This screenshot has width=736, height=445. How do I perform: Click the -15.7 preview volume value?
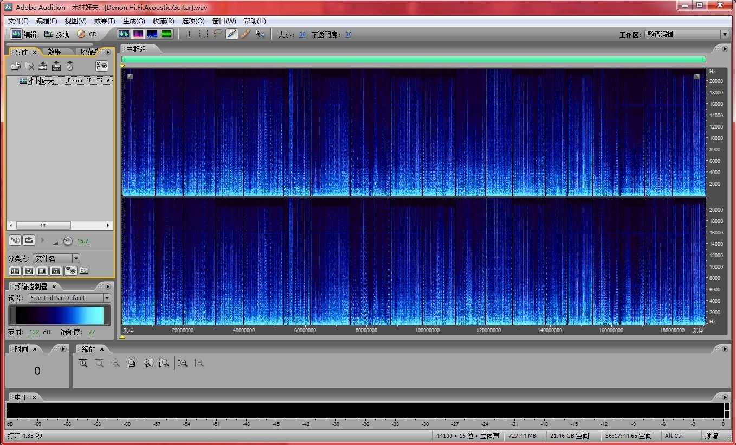[81, 241]
